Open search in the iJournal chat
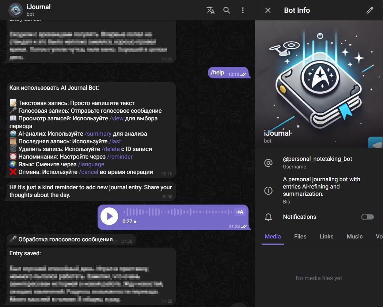The width and height of the screenshot is (383, 307). click(227, 10)
